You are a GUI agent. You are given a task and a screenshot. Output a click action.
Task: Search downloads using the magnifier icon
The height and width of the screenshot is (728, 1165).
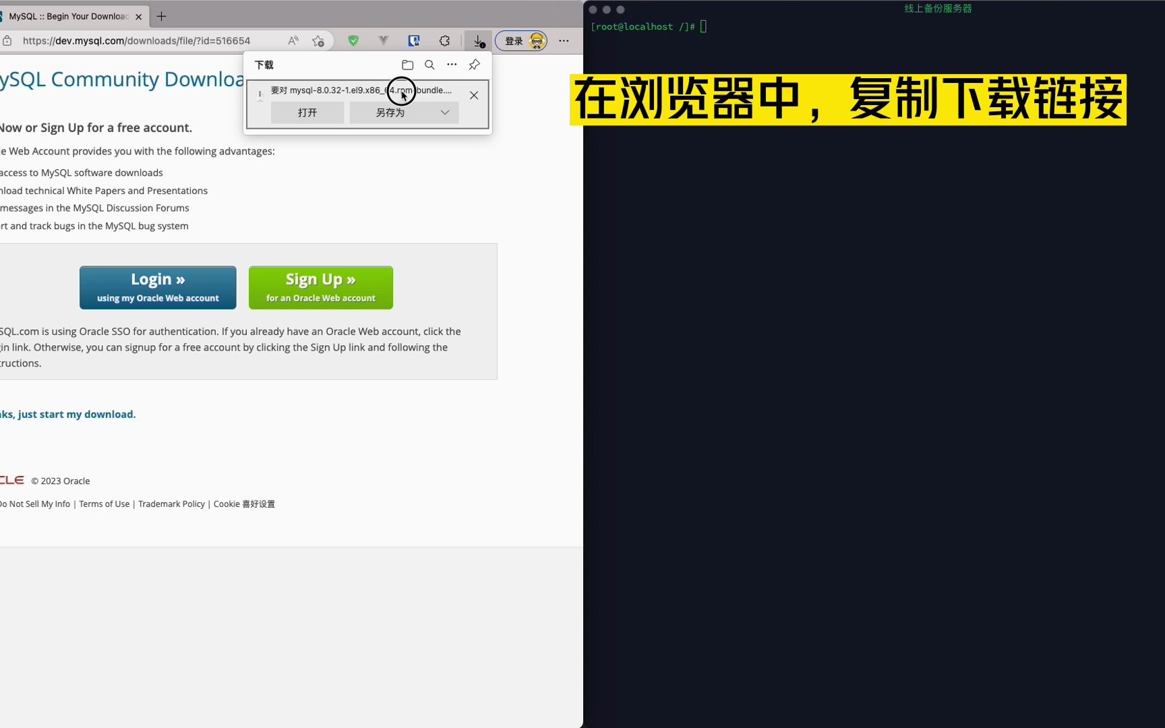[x=429, y=65]
